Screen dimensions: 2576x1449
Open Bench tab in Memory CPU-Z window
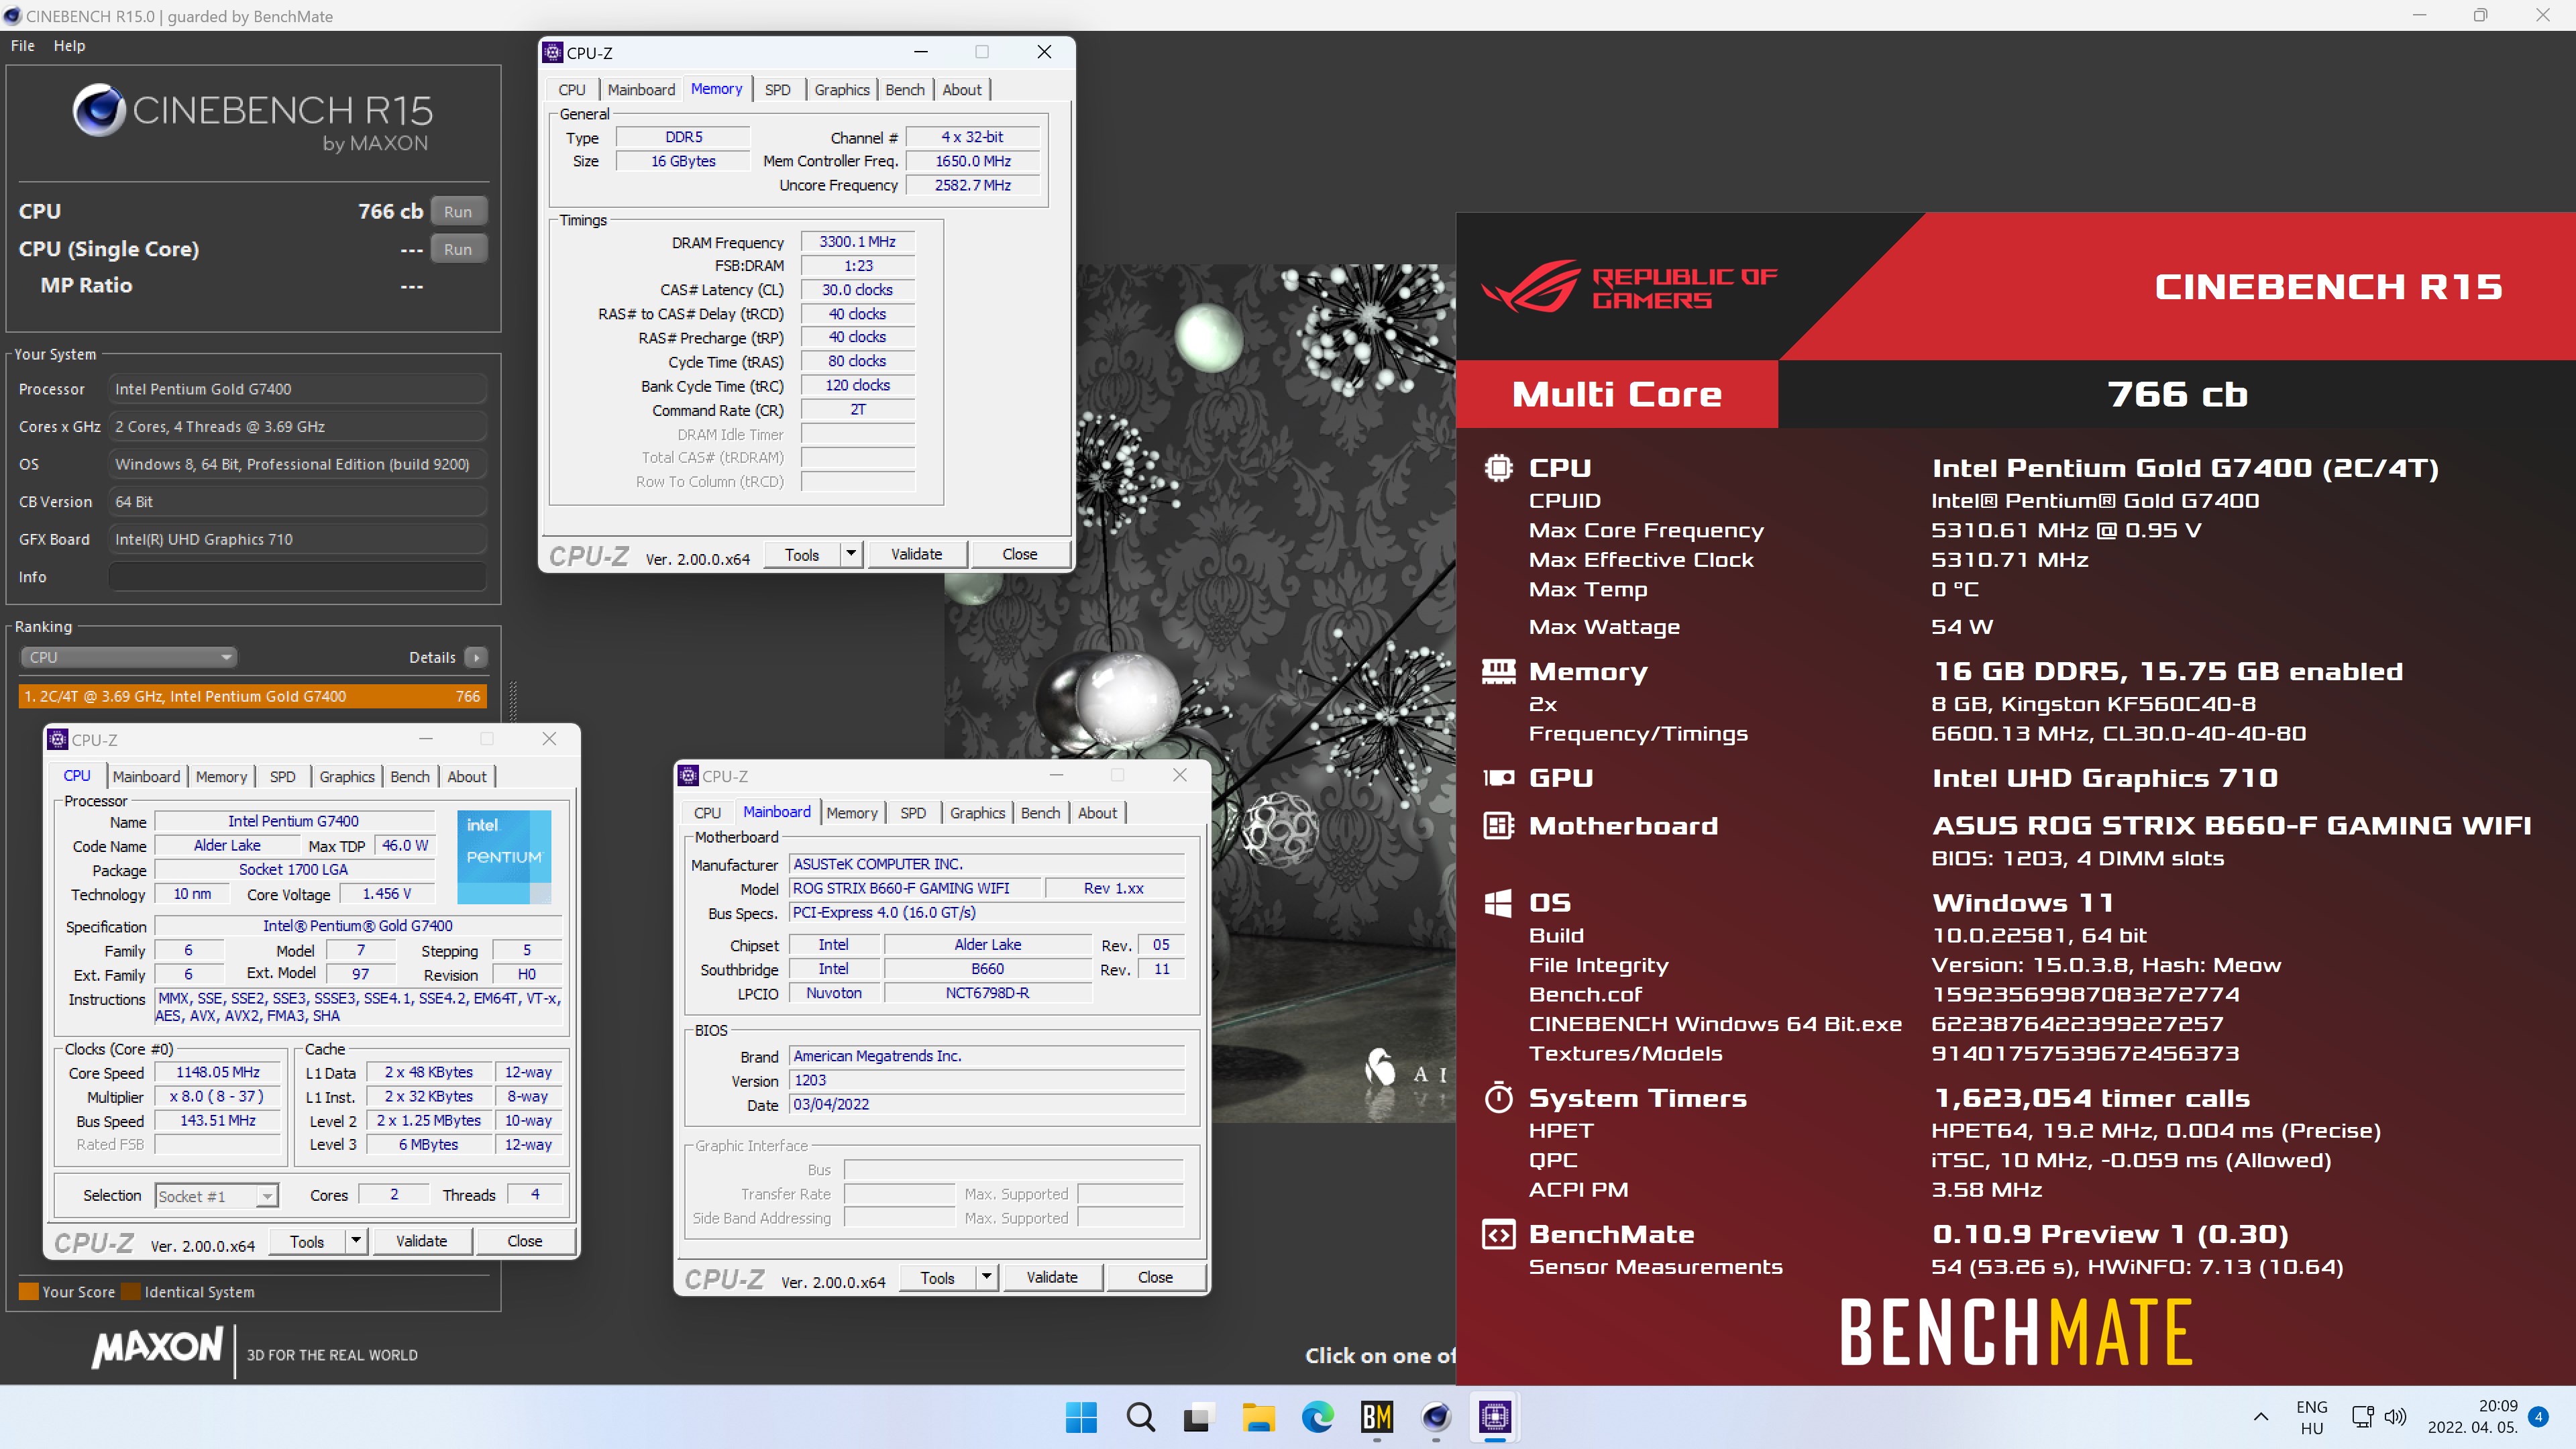tap(905, 89)
